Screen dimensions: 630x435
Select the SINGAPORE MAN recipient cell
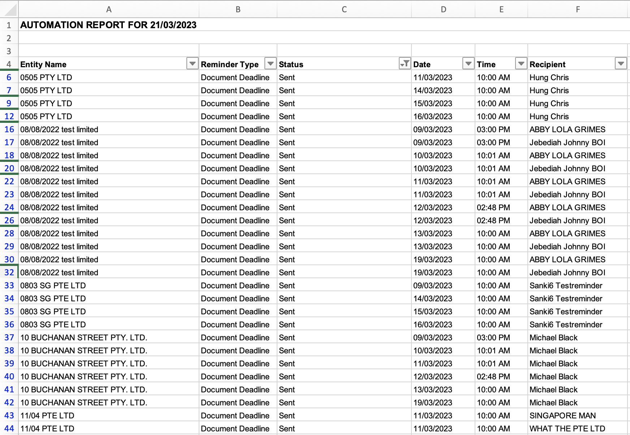(x=562, y=415)
